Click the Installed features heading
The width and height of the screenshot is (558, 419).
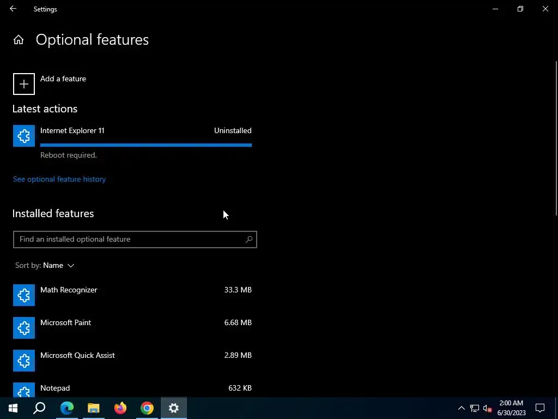(53, 213)
